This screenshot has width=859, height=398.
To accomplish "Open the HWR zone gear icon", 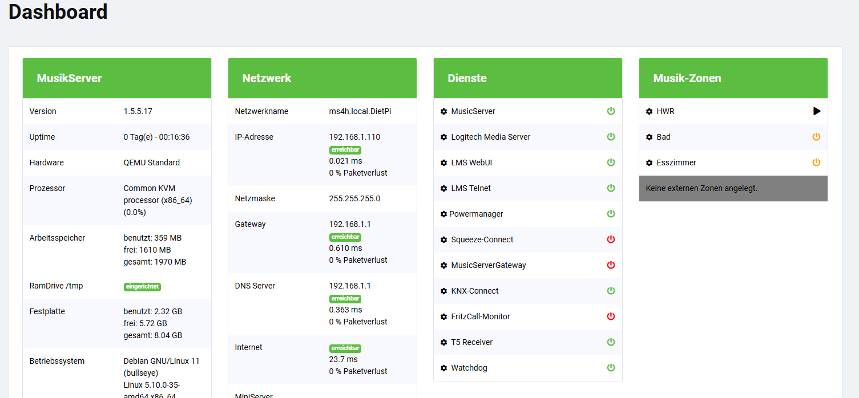I will [x=649, y=112].
